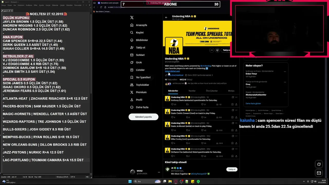The width and height of the screenshot is (329, 185).
Task: Open Keşfet search in X sidebar
Action: pyautogui.click(x=137, y=33)
